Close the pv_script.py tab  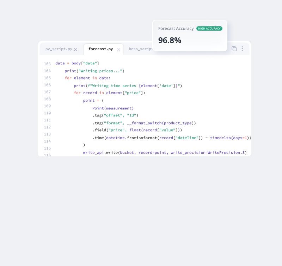[x=75, y=49]
